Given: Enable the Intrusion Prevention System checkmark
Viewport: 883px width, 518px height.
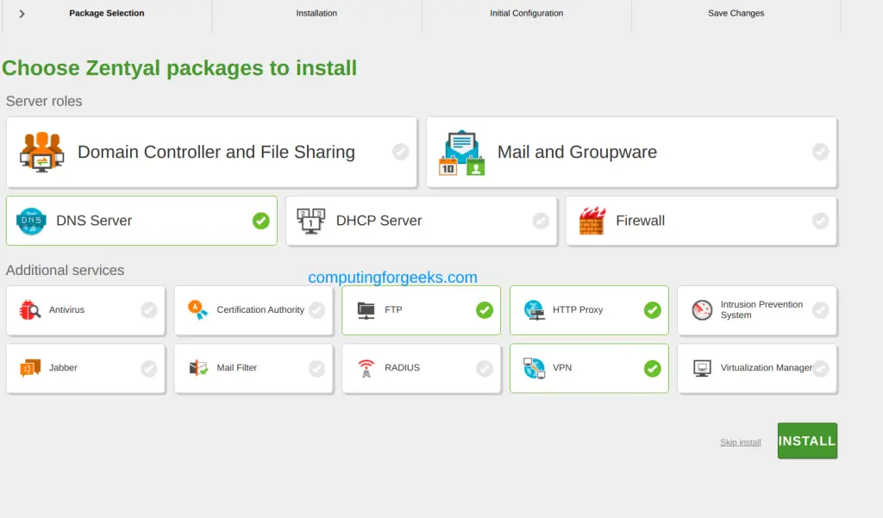Looking at the screenshot, I should click(821, 310).
